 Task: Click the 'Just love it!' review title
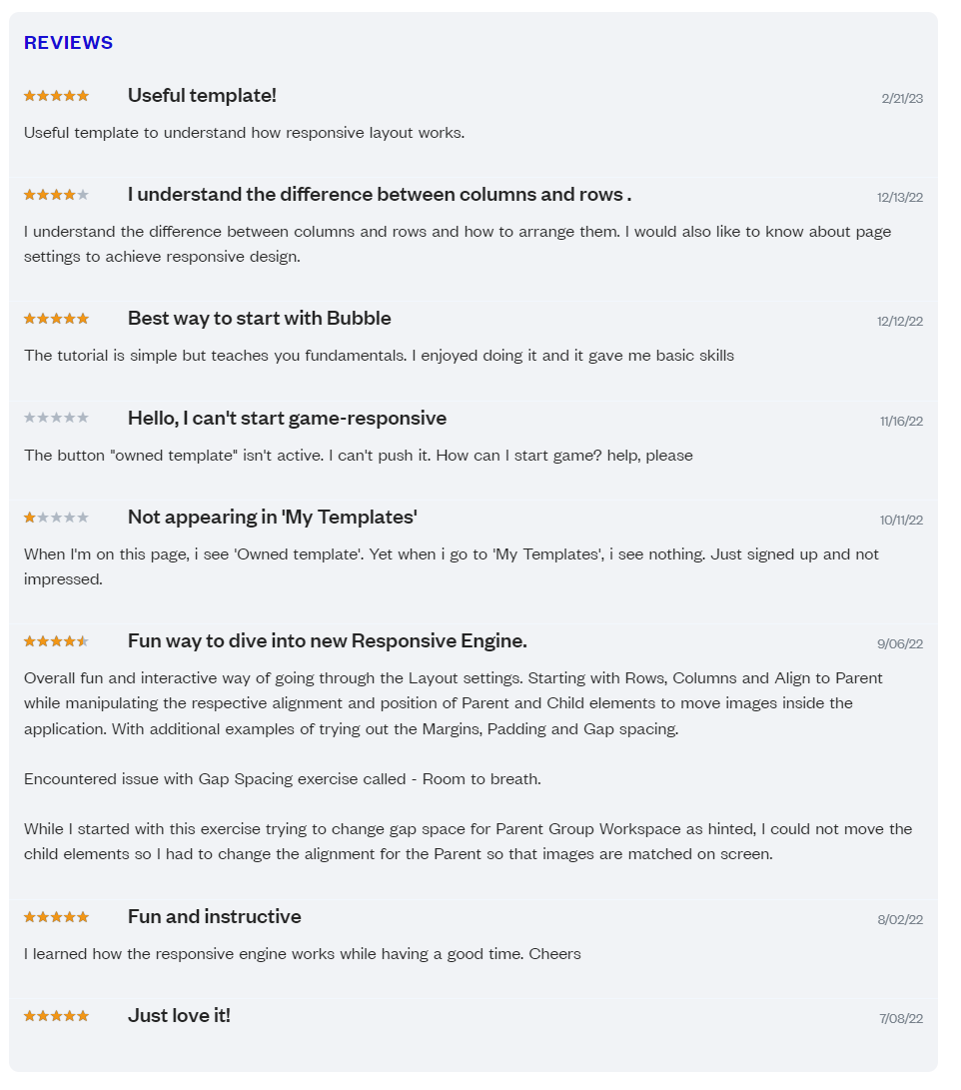(x=179, y=1016)
